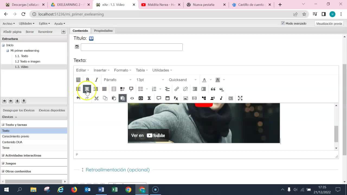This screenshot has width=347, height=195.
Task: Click the Título text input field
Action: [131, 47]
